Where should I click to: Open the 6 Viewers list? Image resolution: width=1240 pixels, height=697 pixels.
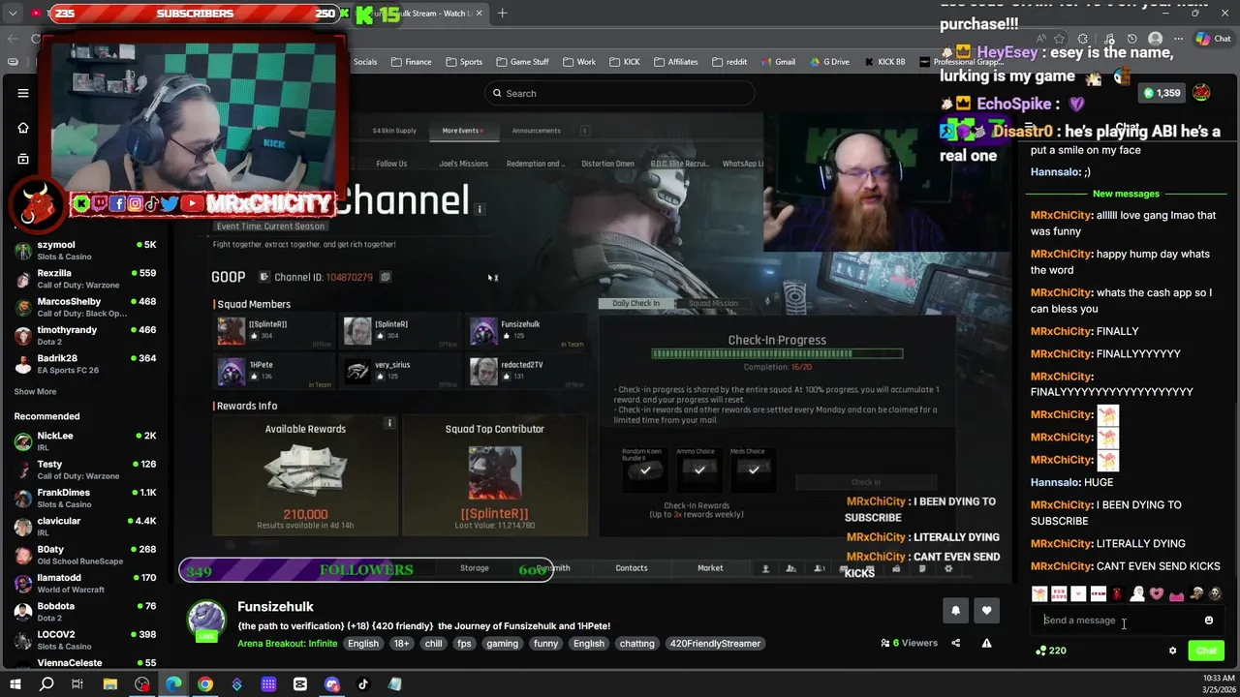909,643
